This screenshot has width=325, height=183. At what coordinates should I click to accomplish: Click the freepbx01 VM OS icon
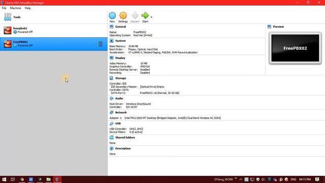[8, 30]
